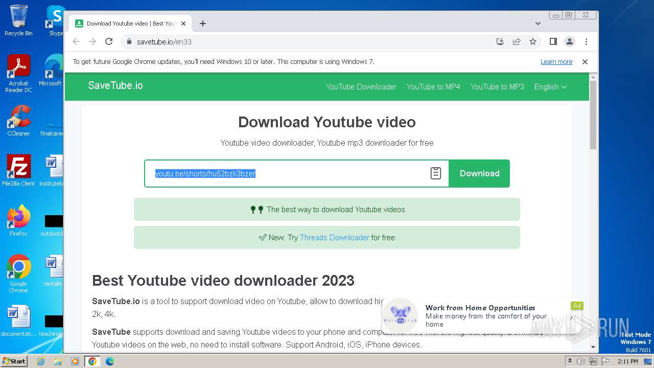The height and width of the screenshot is (368, 654).
Task: Open Google Chrome desktop icon
Action: pyautogui.click(x=18, y=273)
